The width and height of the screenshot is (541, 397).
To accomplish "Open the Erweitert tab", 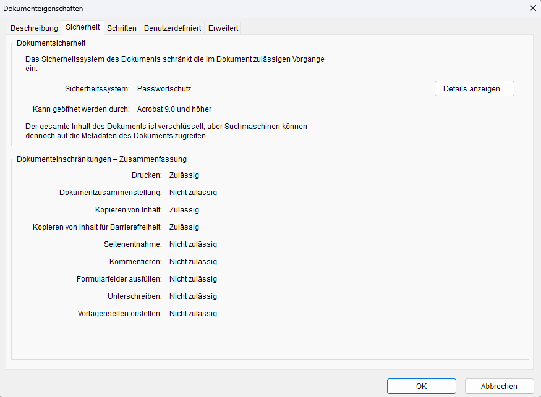I will pyautogui.click(x=223, y=28).
